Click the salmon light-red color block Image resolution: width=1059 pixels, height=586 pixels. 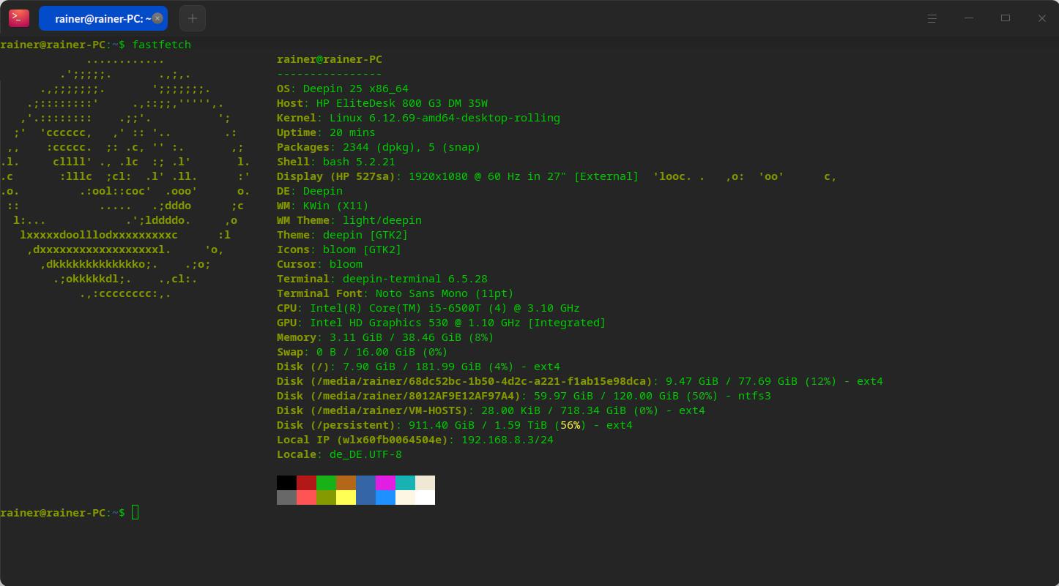306,497
